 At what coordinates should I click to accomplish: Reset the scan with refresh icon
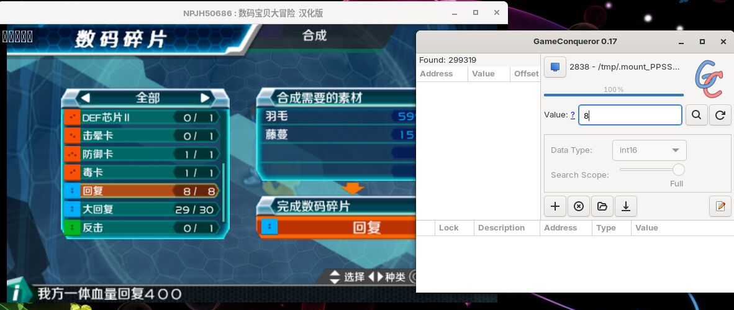tap(720, 115)
